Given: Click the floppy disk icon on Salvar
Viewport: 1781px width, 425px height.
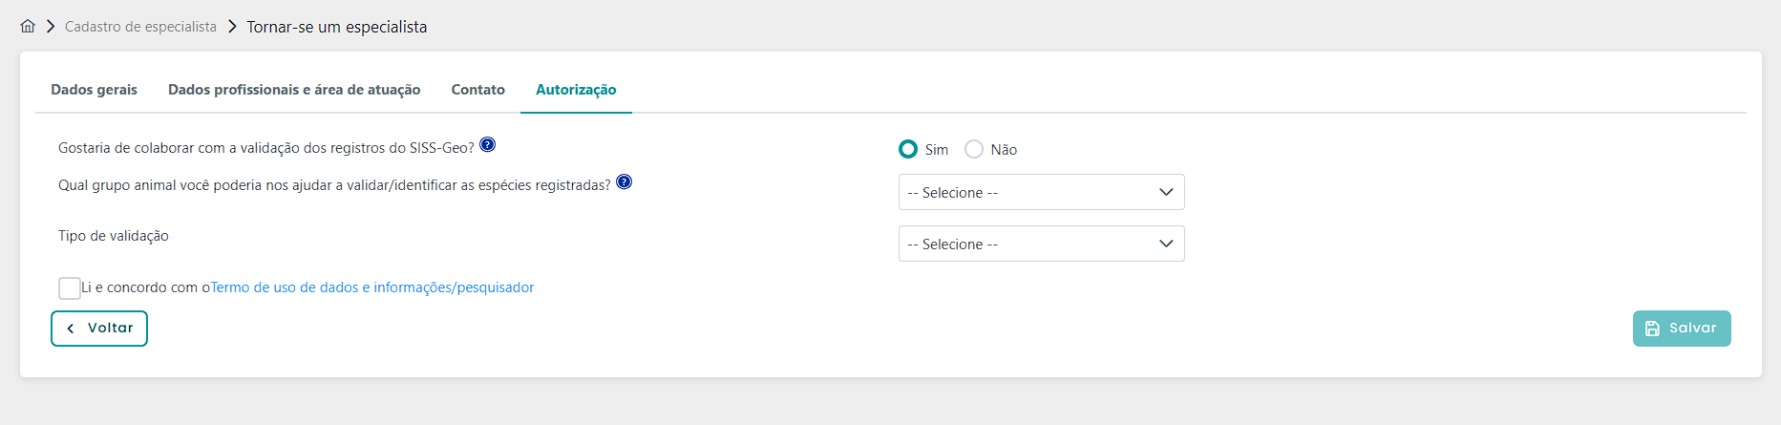Looking at the screenshot, I should point(1652,329).
